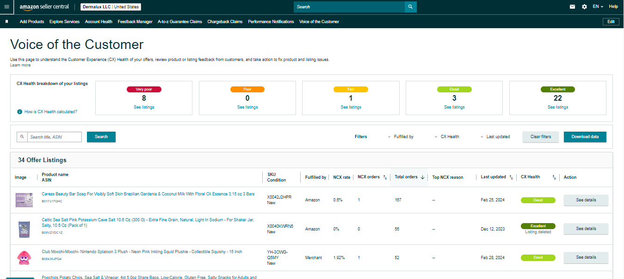This screenshot has width=624, height=279.
Task: Click the Caress soap product thumbnail
Action: (24, 200)
